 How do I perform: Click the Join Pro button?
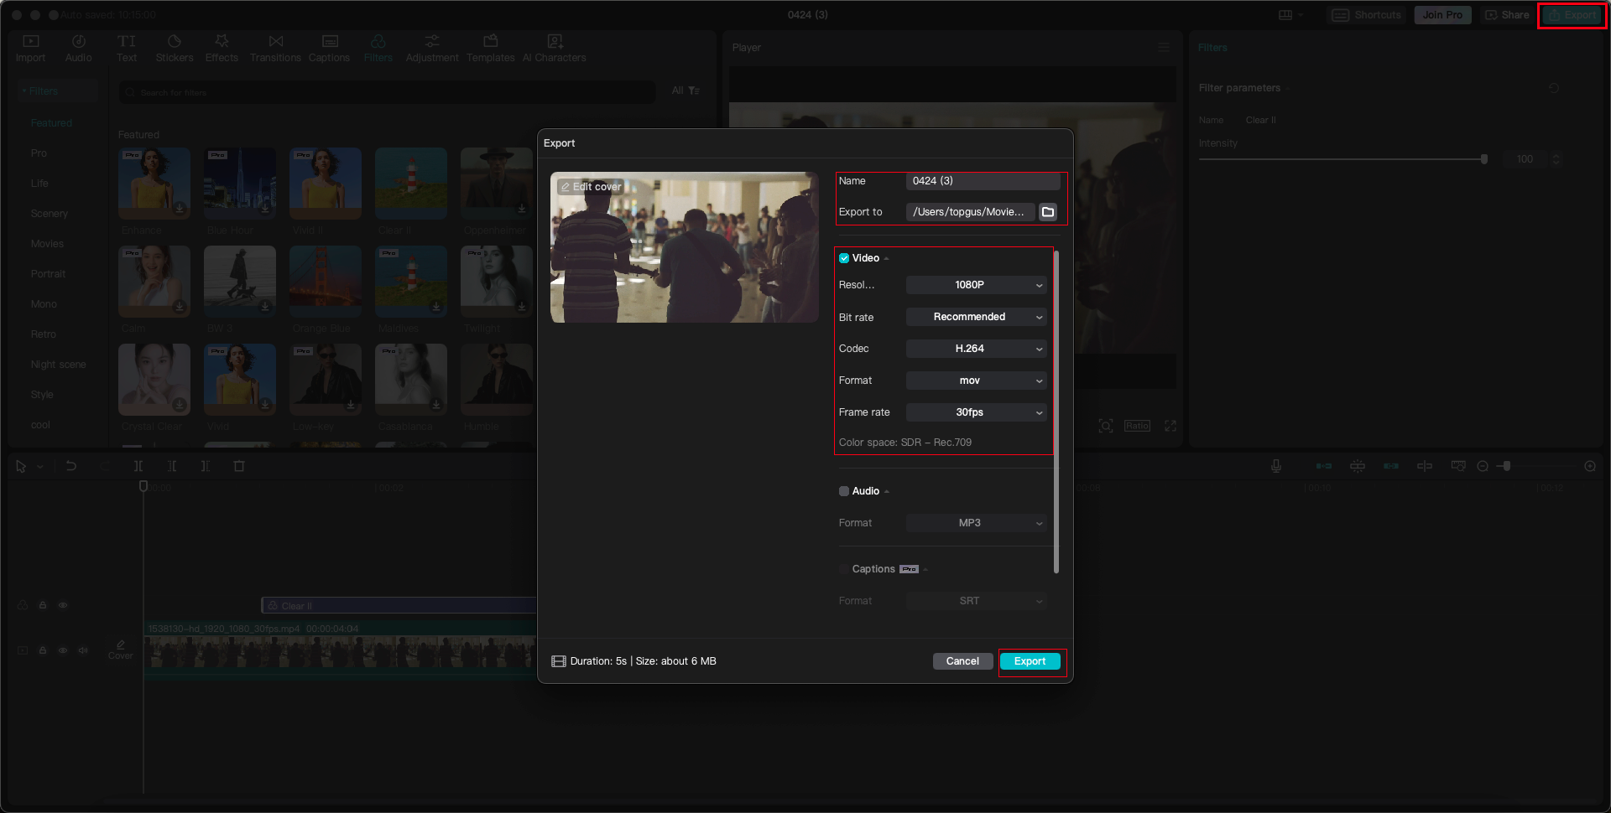tap(1442, 15)
